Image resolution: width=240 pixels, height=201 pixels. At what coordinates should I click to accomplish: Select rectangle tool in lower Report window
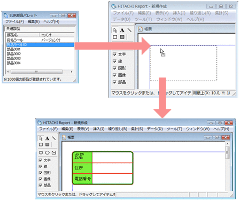click(41, 144)
